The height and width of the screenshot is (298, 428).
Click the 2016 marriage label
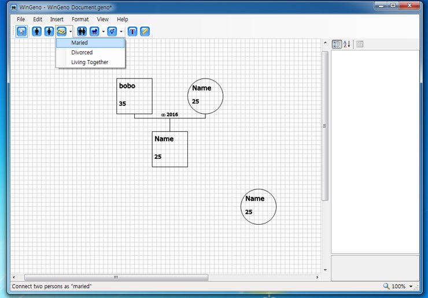tap(169, 114)
